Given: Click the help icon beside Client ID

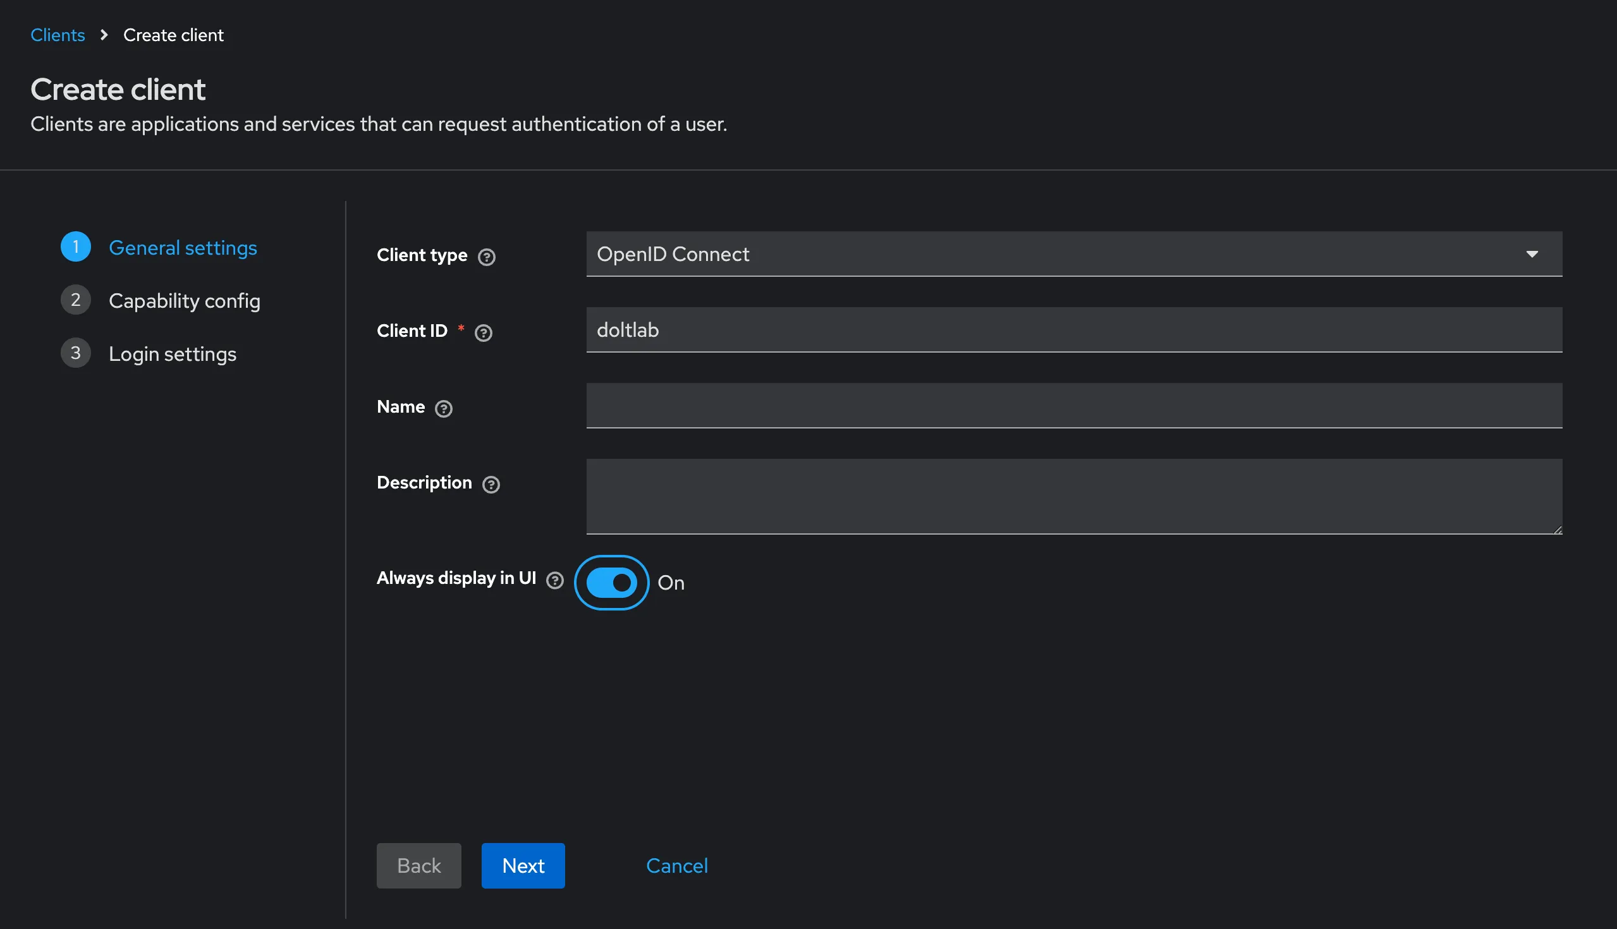Looking at the screenshot, I should click(483, 333).
